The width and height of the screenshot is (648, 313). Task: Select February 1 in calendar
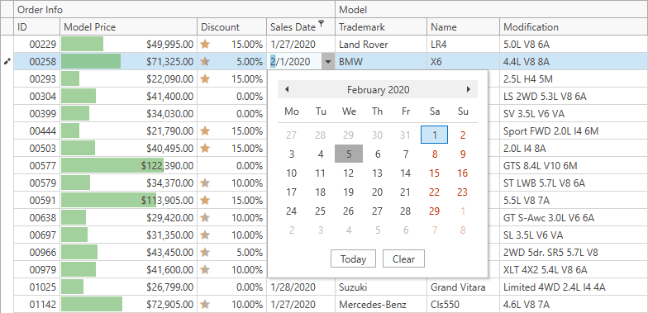pos(435,135)
